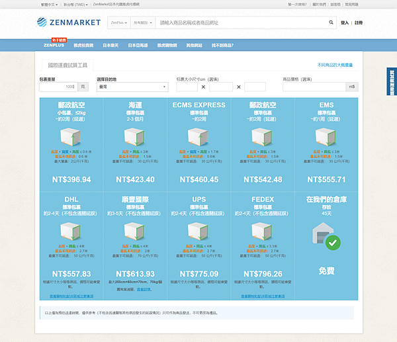Click the box icon above NT$542.48
The image size is (397, 342).
[262, 137]
